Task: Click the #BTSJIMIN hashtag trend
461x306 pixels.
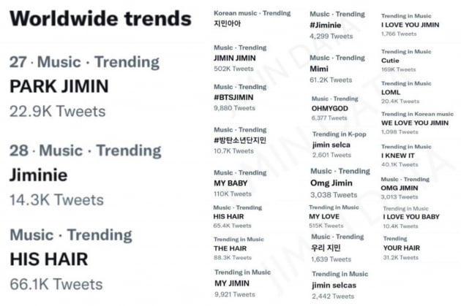Action: (233, 97)
